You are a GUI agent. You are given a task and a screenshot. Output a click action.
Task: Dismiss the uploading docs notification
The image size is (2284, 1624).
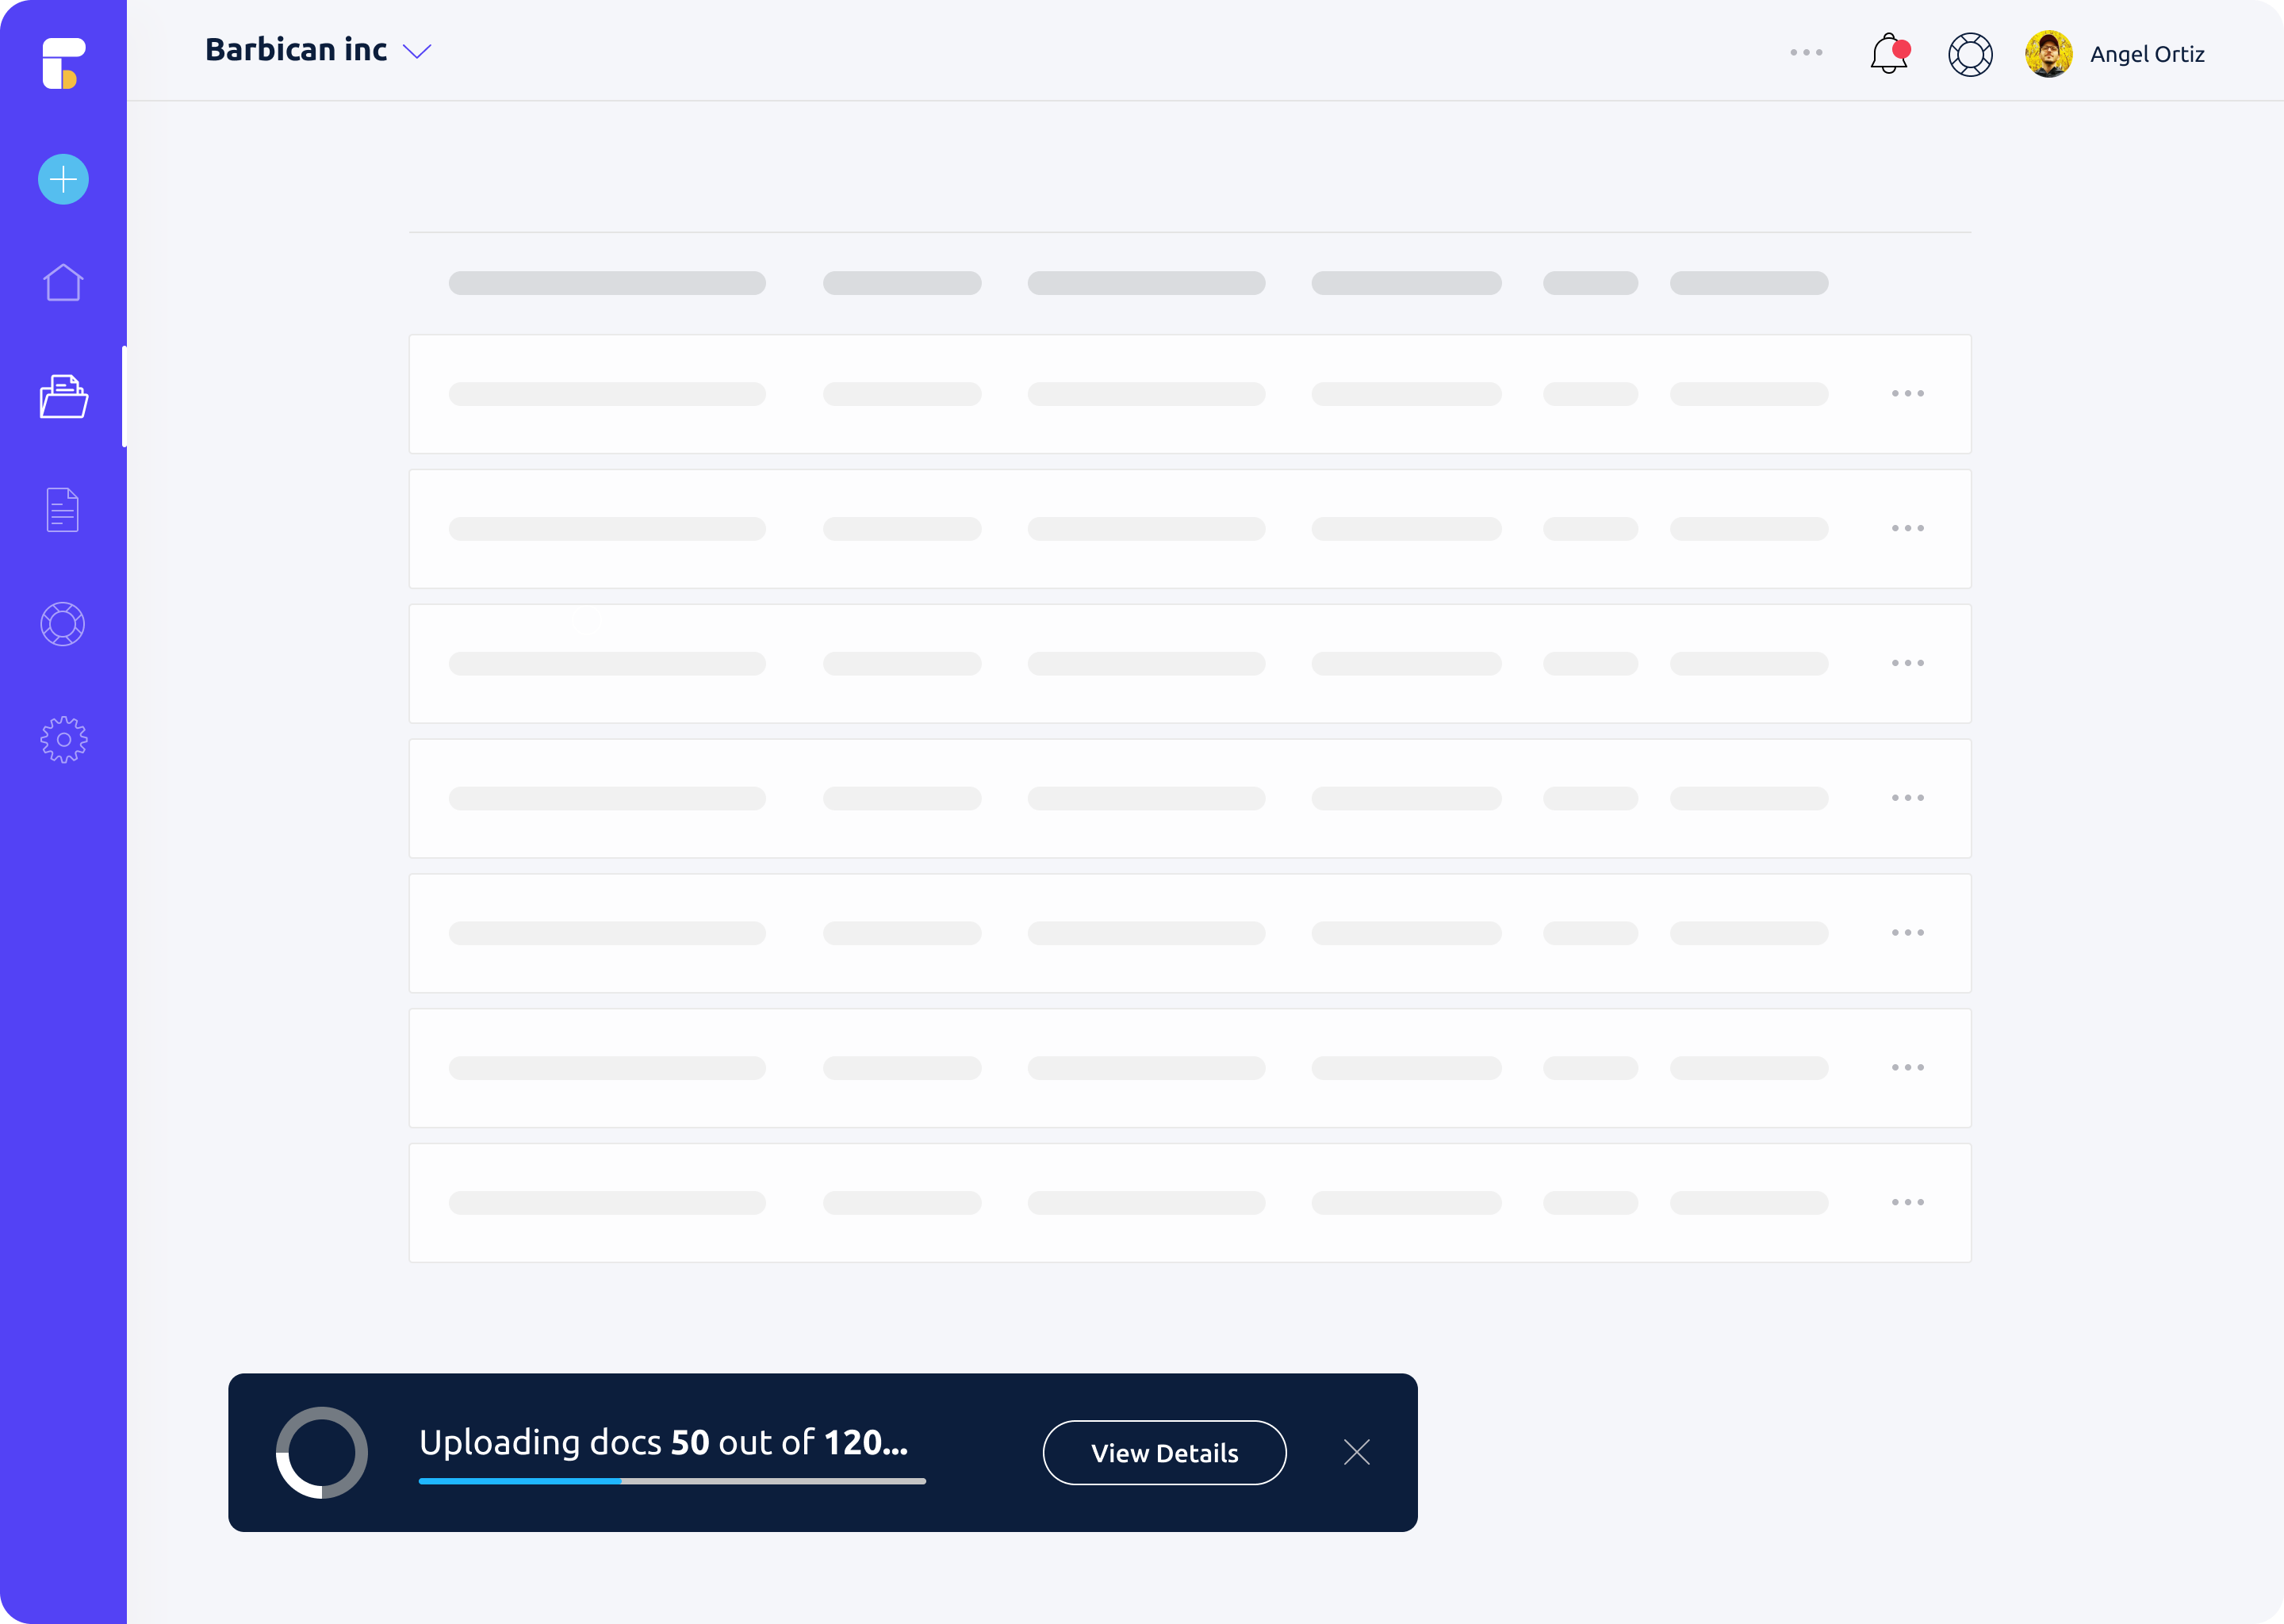pyautogui.click(x=1356, y=1452)
